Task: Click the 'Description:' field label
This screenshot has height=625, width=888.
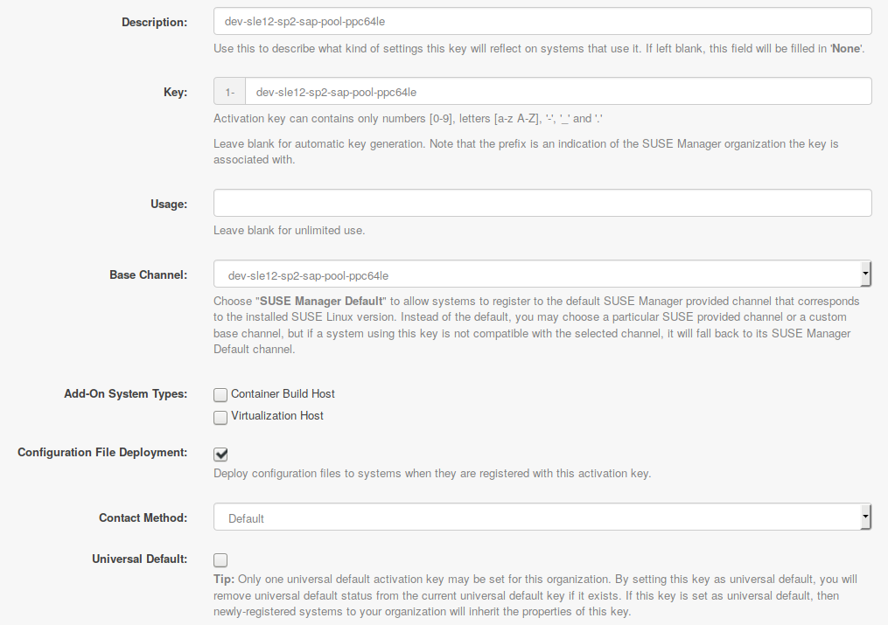Action: pos(154,21)
